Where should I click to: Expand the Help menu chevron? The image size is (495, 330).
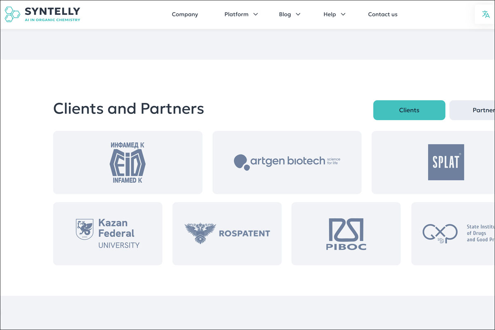pyautogui.click(x=343, y=14)
